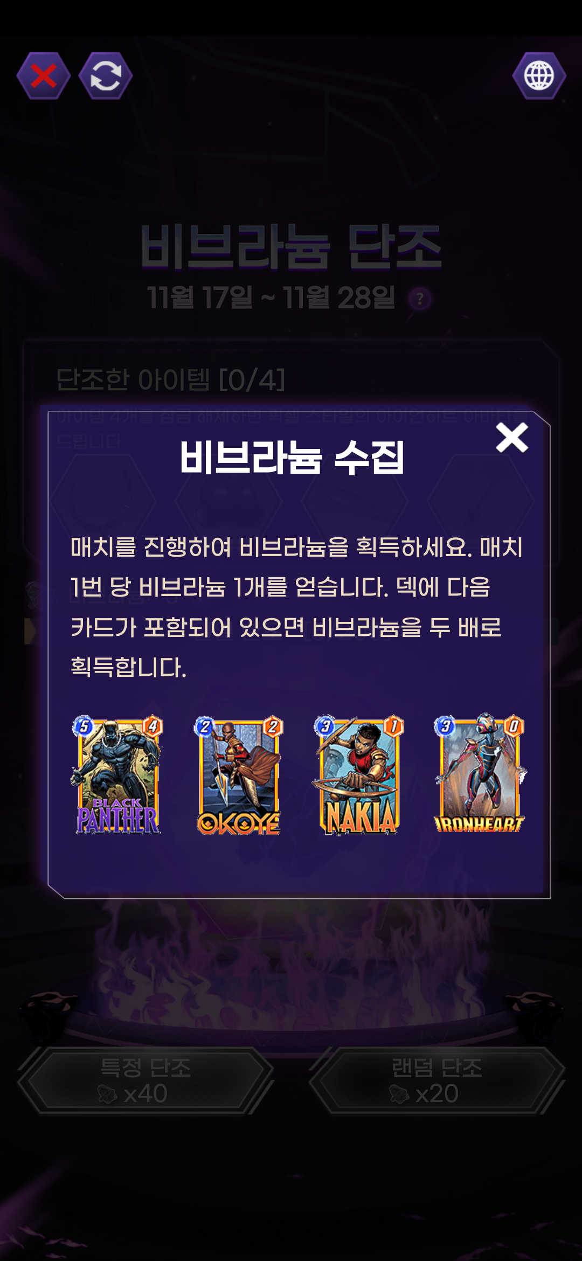
Task: Click the 랜덤 단조 x20 button
Action: click(x=436, y=1080)
